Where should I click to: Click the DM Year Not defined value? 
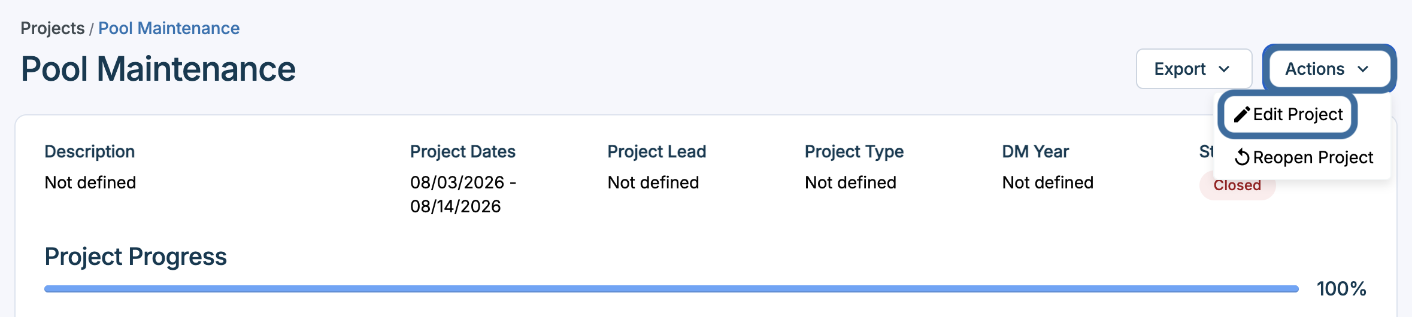coord(1048,182)
